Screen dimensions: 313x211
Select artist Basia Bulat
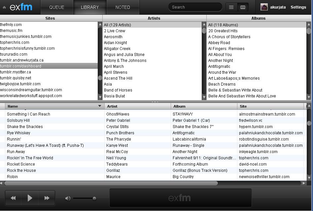point(152,96)
